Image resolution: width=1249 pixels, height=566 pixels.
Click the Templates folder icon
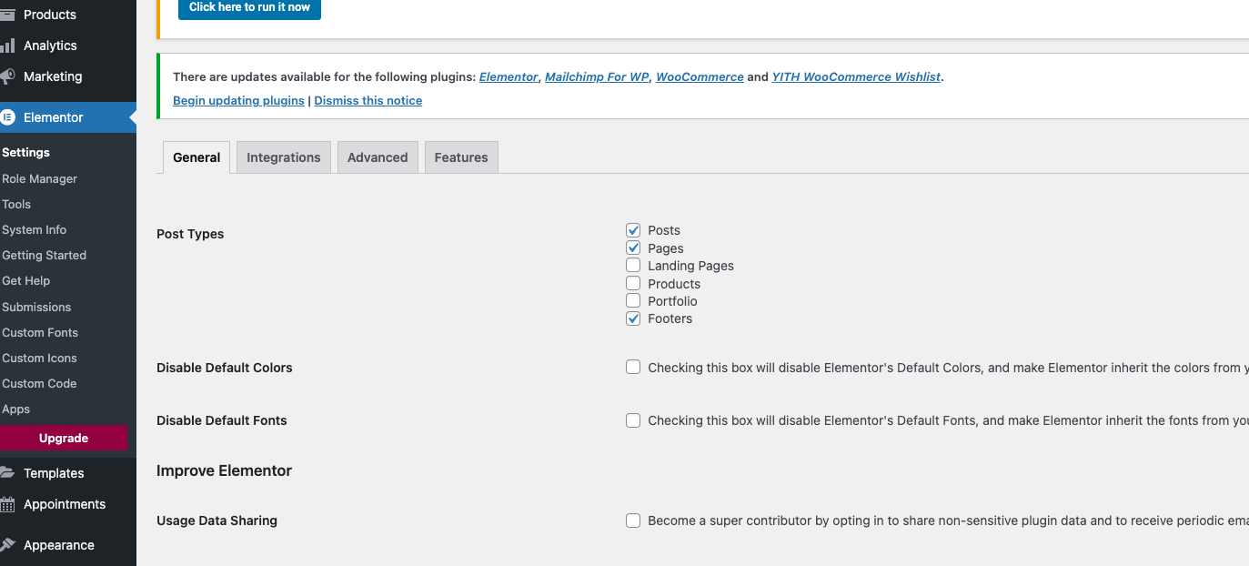click(x=7, y=473)
